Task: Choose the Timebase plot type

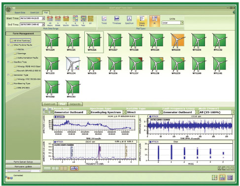Action: click(x=117, y=20)
